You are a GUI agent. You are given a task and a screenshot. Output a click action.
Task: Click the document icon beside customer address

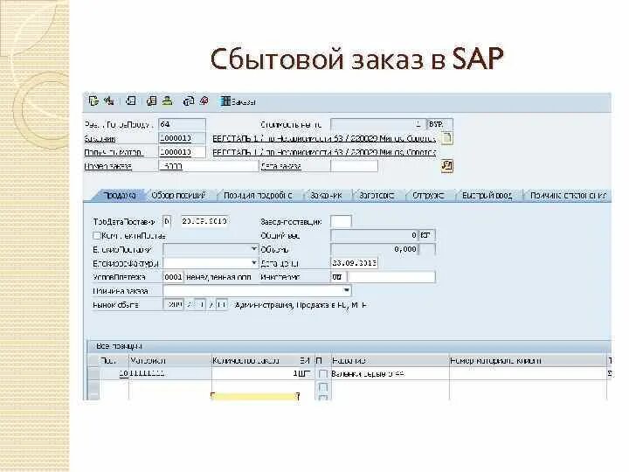point(446,138)
